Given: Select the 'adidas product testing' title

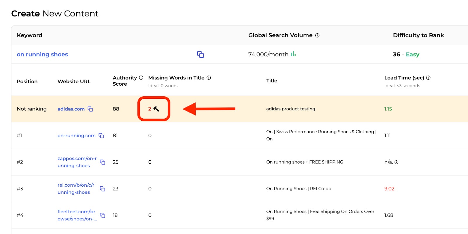Looking at the screenshot, I should click(x=291, y=109).
